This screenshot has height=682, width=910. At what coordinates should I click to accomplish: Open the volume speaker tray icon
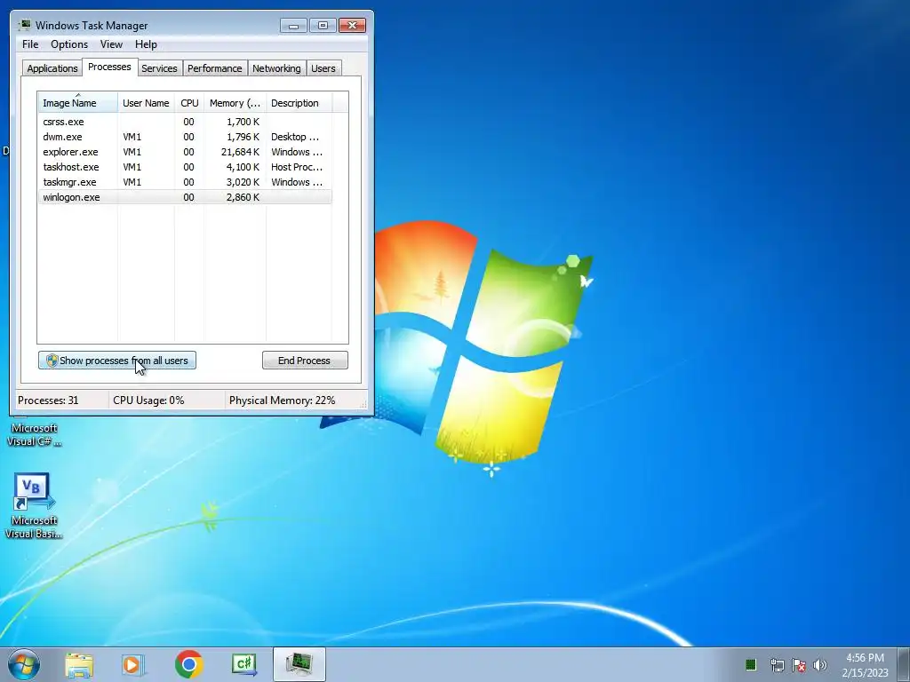[820, 665]
